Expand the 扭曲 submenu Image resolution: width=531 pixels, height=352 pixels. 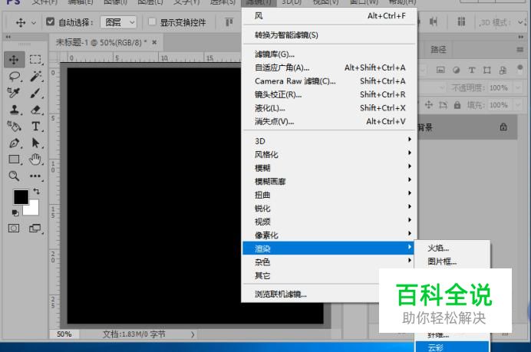click(x=329, y=195)
